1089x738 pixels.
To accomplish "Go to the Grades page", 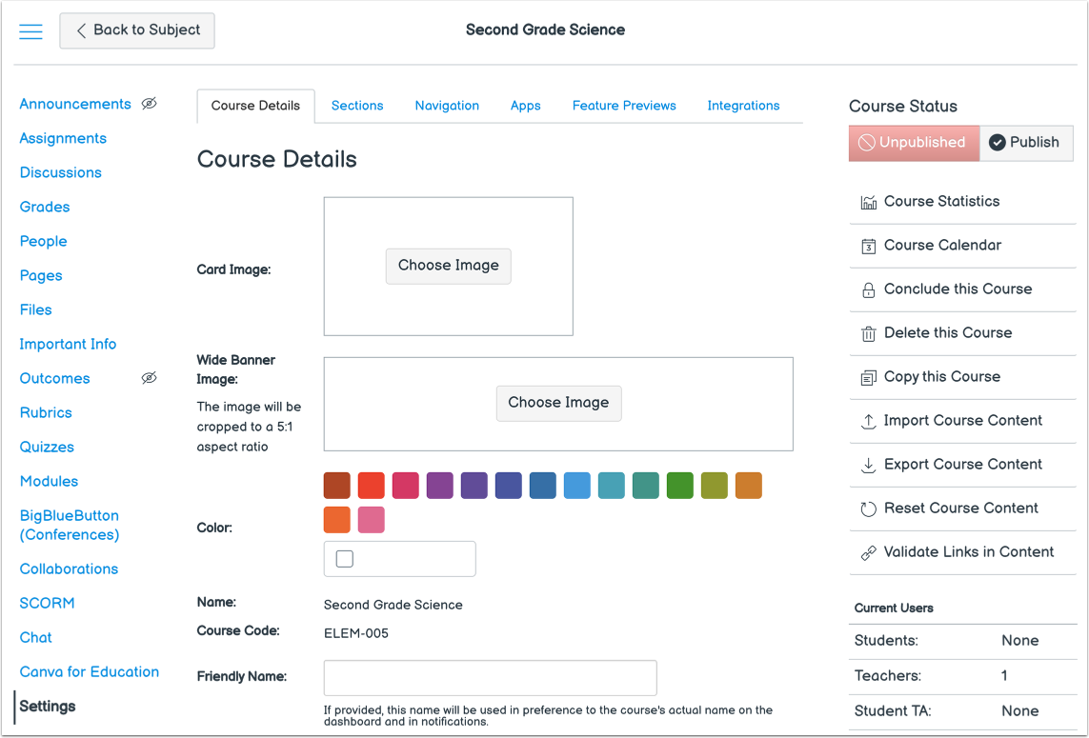I will click(45, 207).
